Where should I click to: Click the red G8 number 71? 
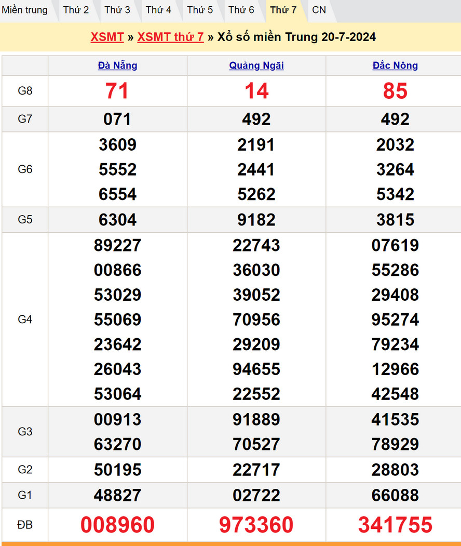tap(117, 91)
